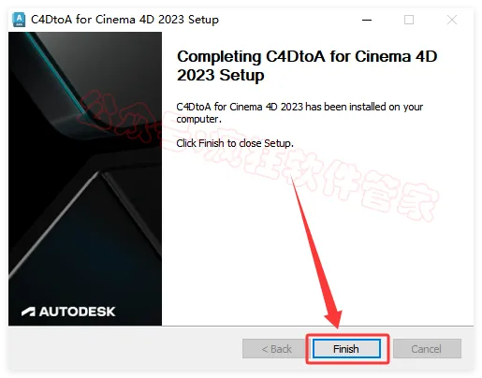Click the red highlight frame around Finish
The height and width of the screenshot is (378, 482).
coord(347,349)
